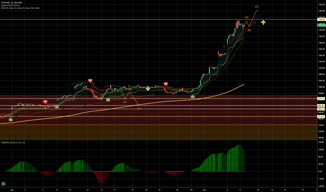The height and width of the screenshot is (192, 326).
Task: Click the red Sell signal near June 25
Action: 166,84
